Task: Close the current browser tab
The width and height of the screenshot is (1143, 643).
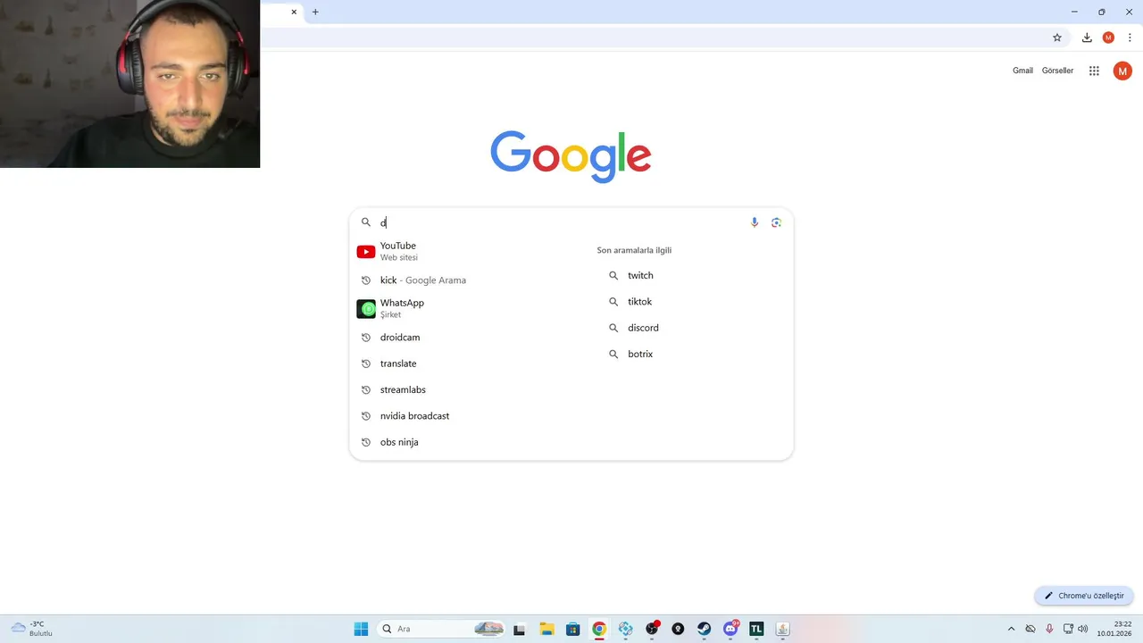Action: click(x=294, y=12)
